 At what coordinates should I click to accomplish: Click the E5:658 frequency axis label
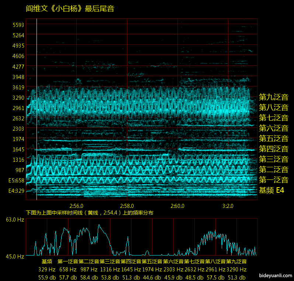16,181
